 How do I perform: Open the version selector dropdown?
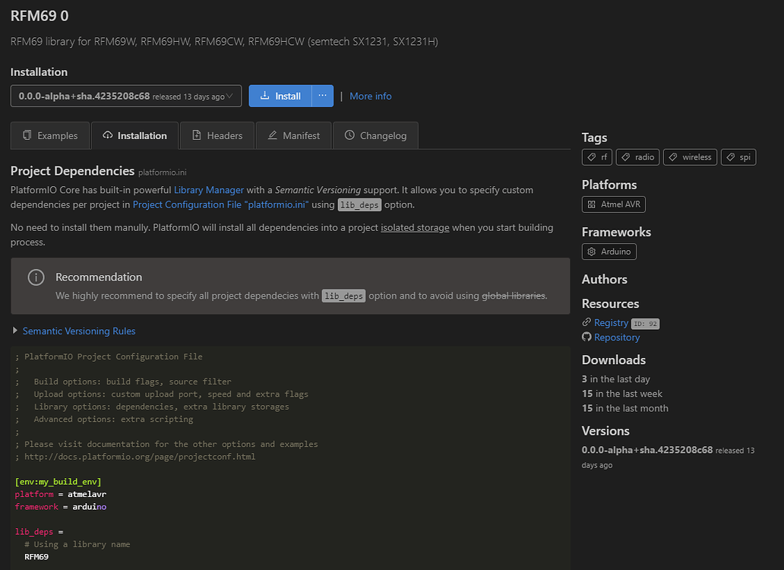coord(126,96)
